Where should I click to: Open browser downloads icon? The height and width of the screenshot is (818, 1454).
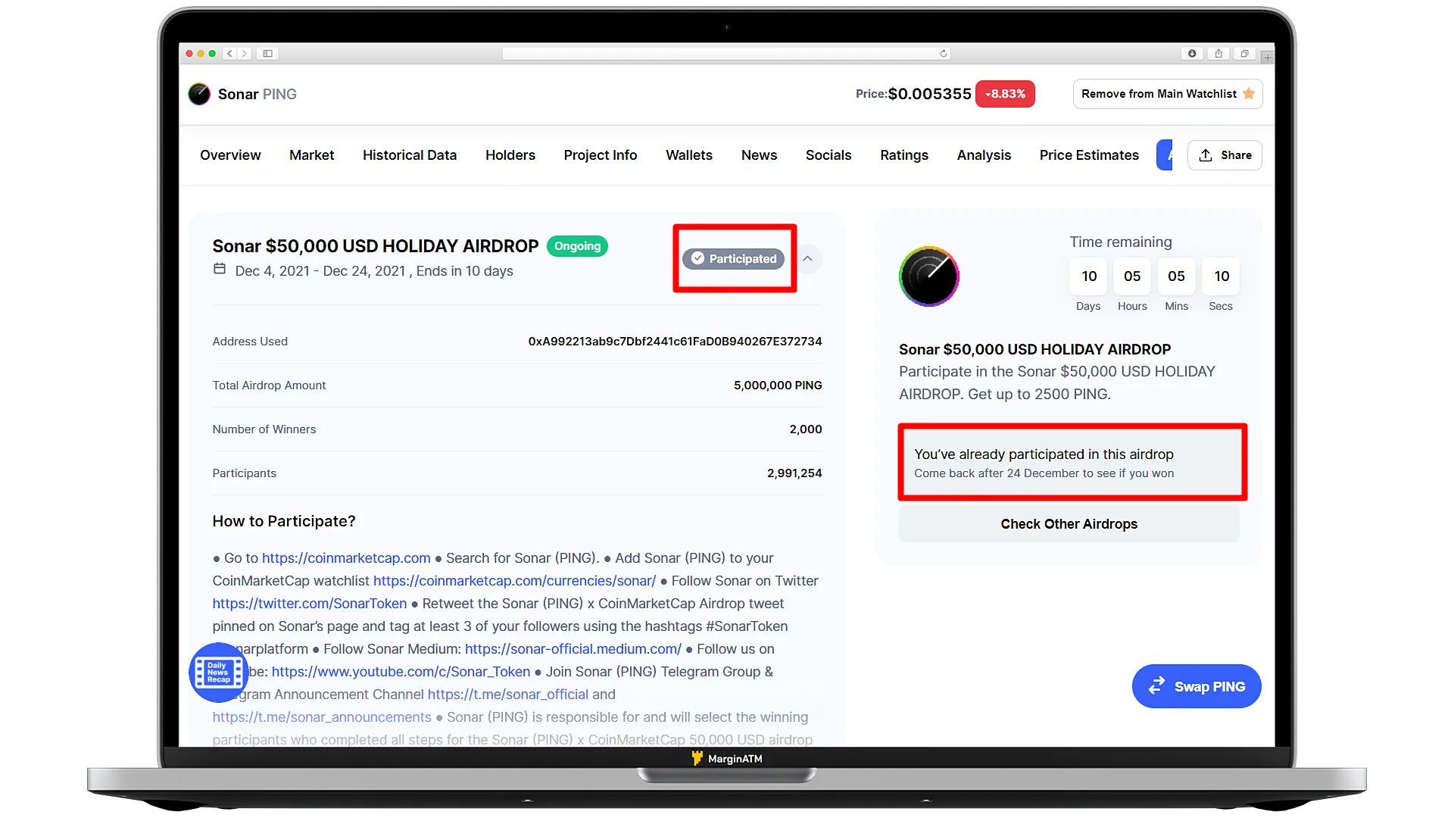[1192, 54]
